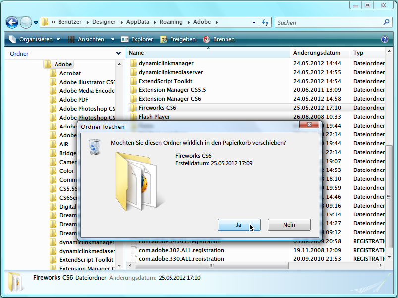Open folder in Explorer via toolbar
This screenshot has width=398, height=298.
[x=137, y=39]
